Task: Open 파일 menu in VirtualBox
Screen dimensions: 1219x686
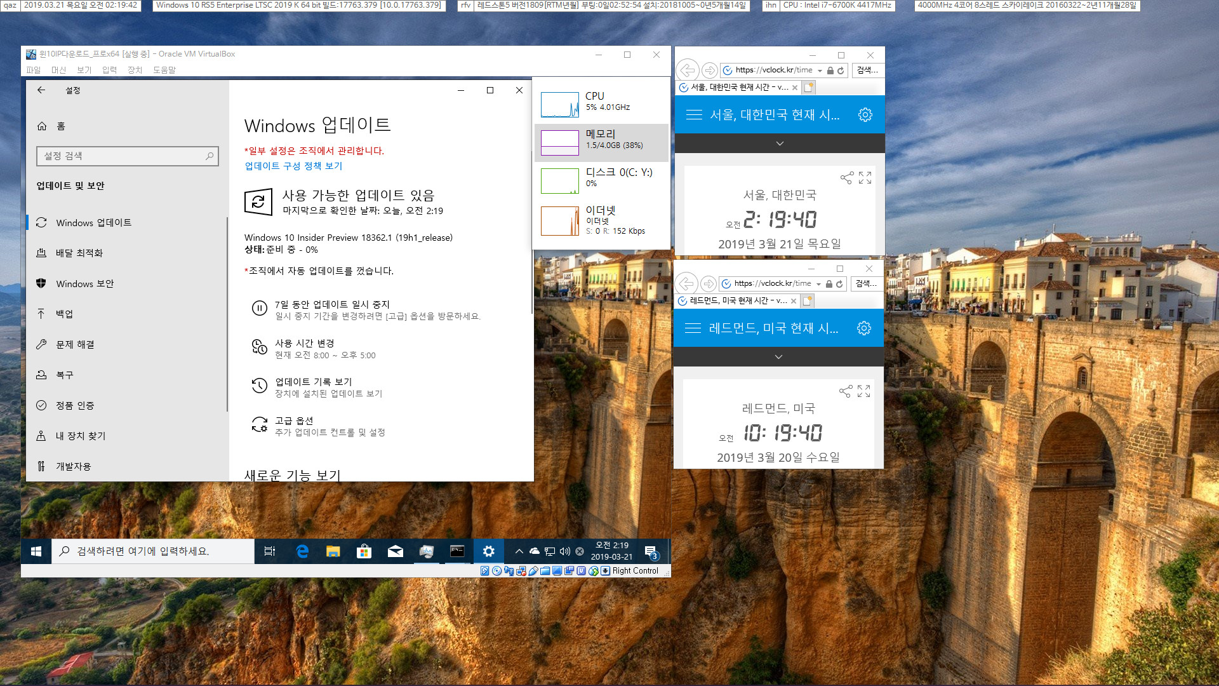Action: point(33,70)
